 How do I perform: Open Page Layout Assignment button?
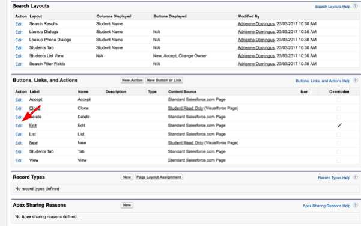159,177
